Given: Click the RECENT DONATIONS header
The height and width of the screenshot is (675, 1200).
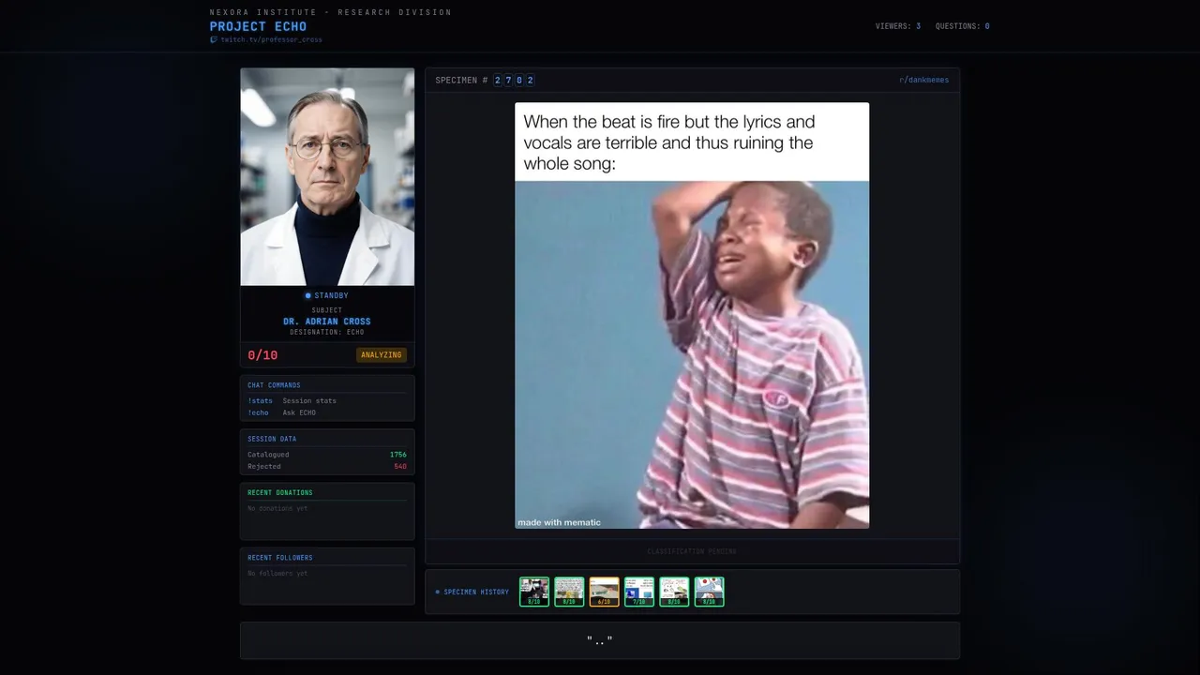Looking at the screenshot, I should 280,493.
